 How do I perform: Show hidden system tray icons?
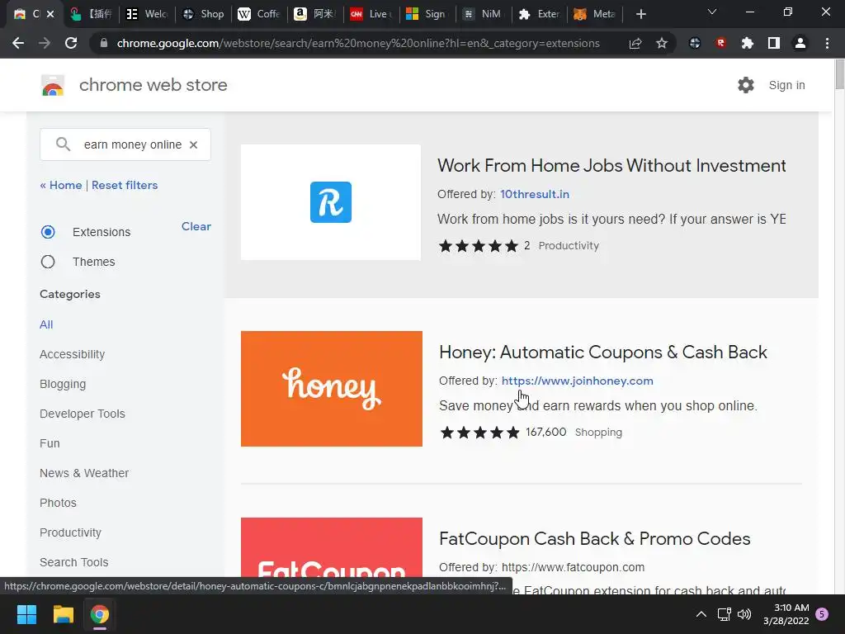click(701, 614)
